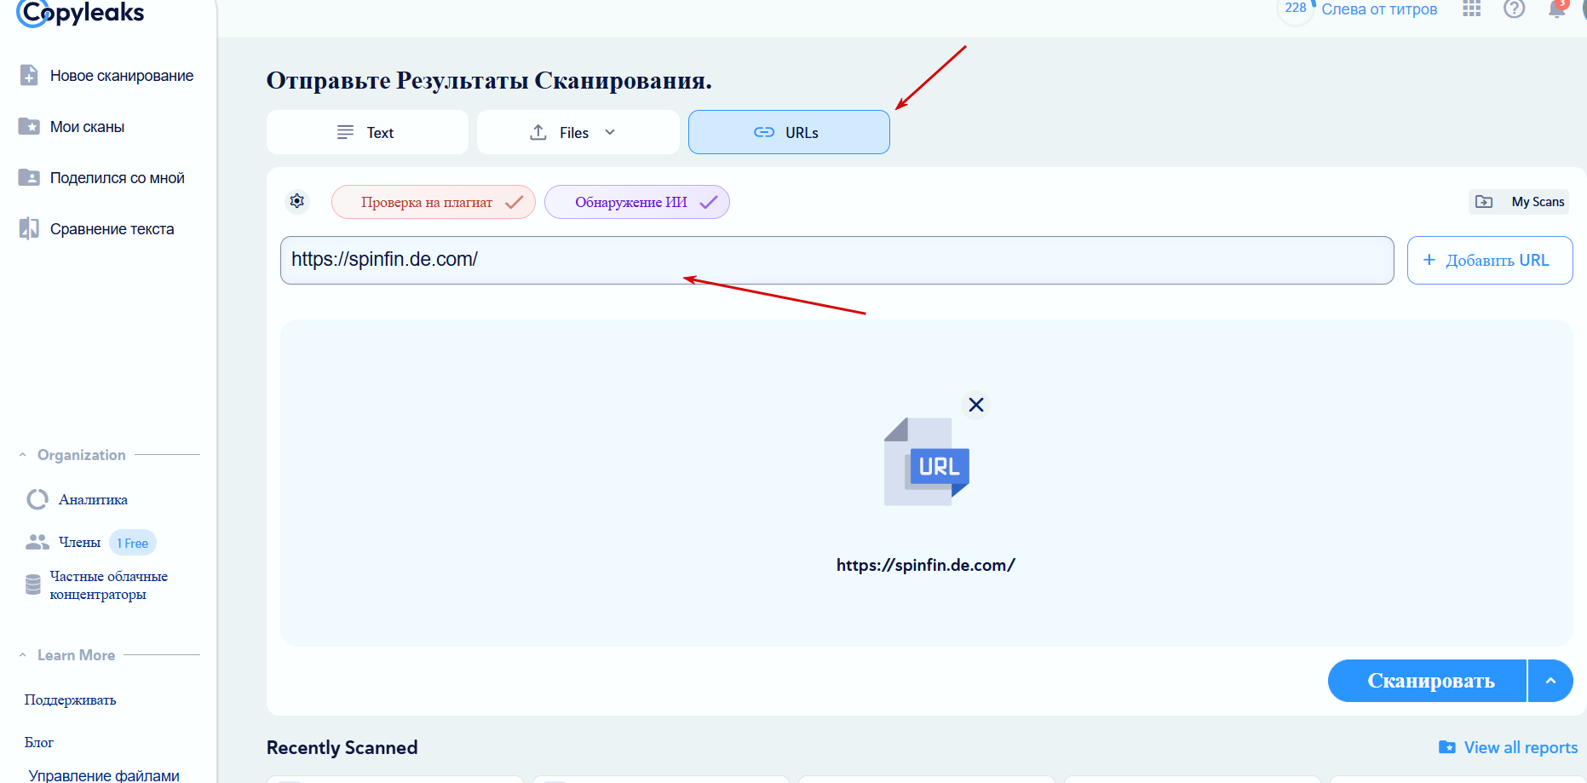Click the Copyleaks logo

coord(81,13)
